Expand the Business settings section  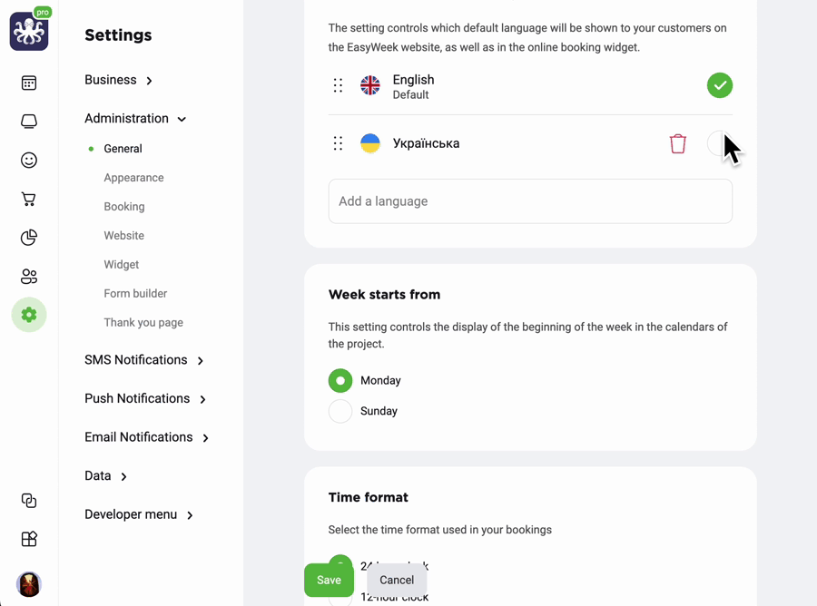(118, 80)
